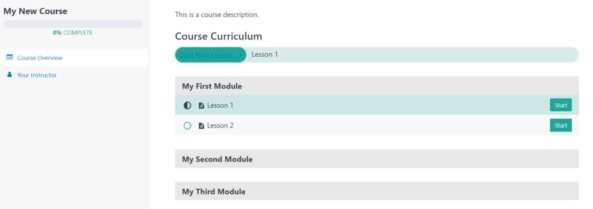
Task: Click the Start button for Lesson 2
Action: tap(561, 125)
